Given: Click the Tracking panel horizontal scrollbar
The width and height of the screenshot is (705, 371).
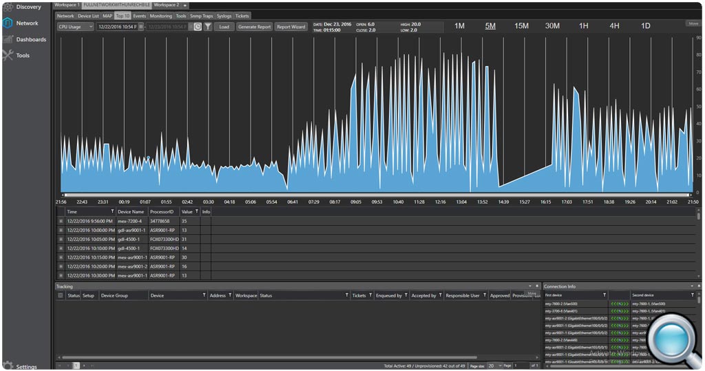Looking at the screenshot, I should (270, 358).
